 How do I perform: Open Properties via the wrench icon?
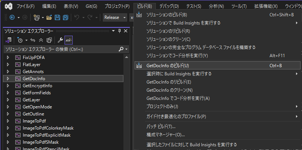click(60, 40)
